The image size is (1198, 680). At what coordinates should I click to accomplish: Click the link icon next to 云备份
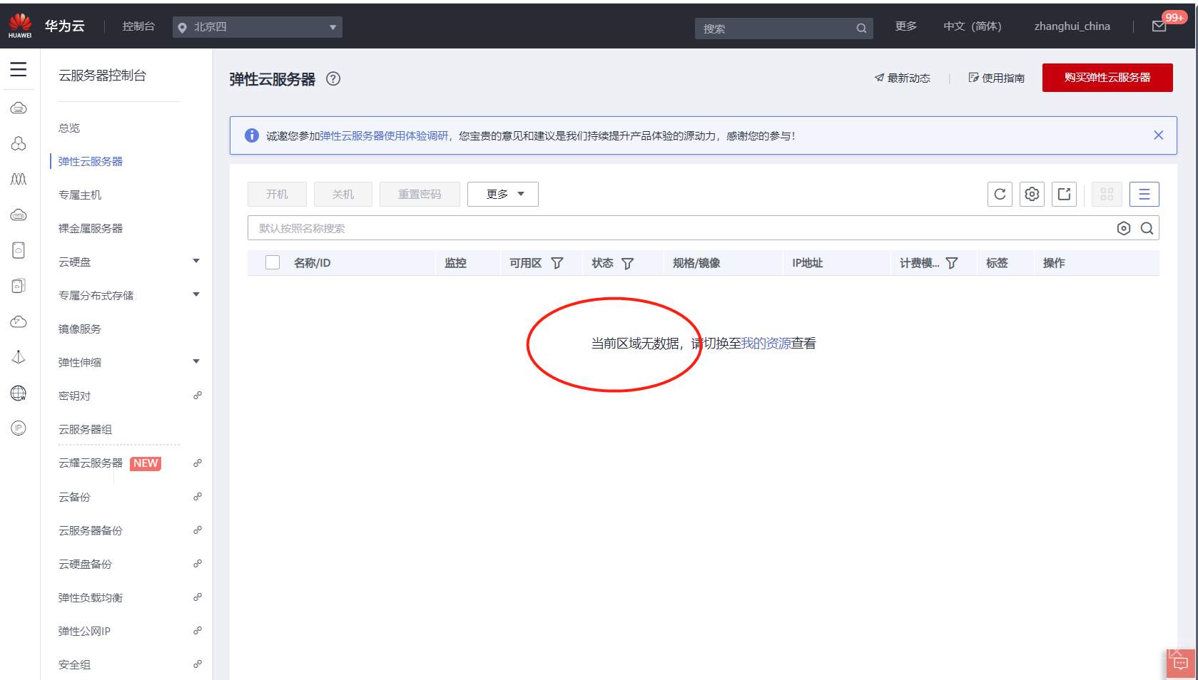tap(198, 497)
